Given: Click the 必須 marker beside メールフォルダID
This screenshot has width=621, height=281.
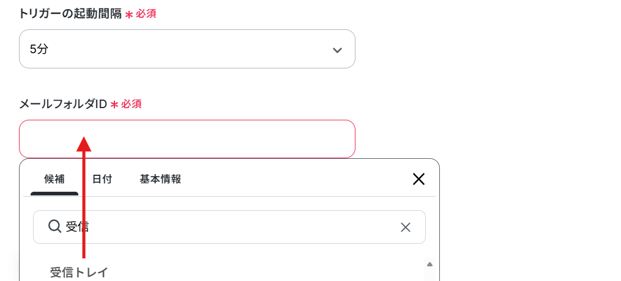Looking at the screenshot, I should 132,104.
